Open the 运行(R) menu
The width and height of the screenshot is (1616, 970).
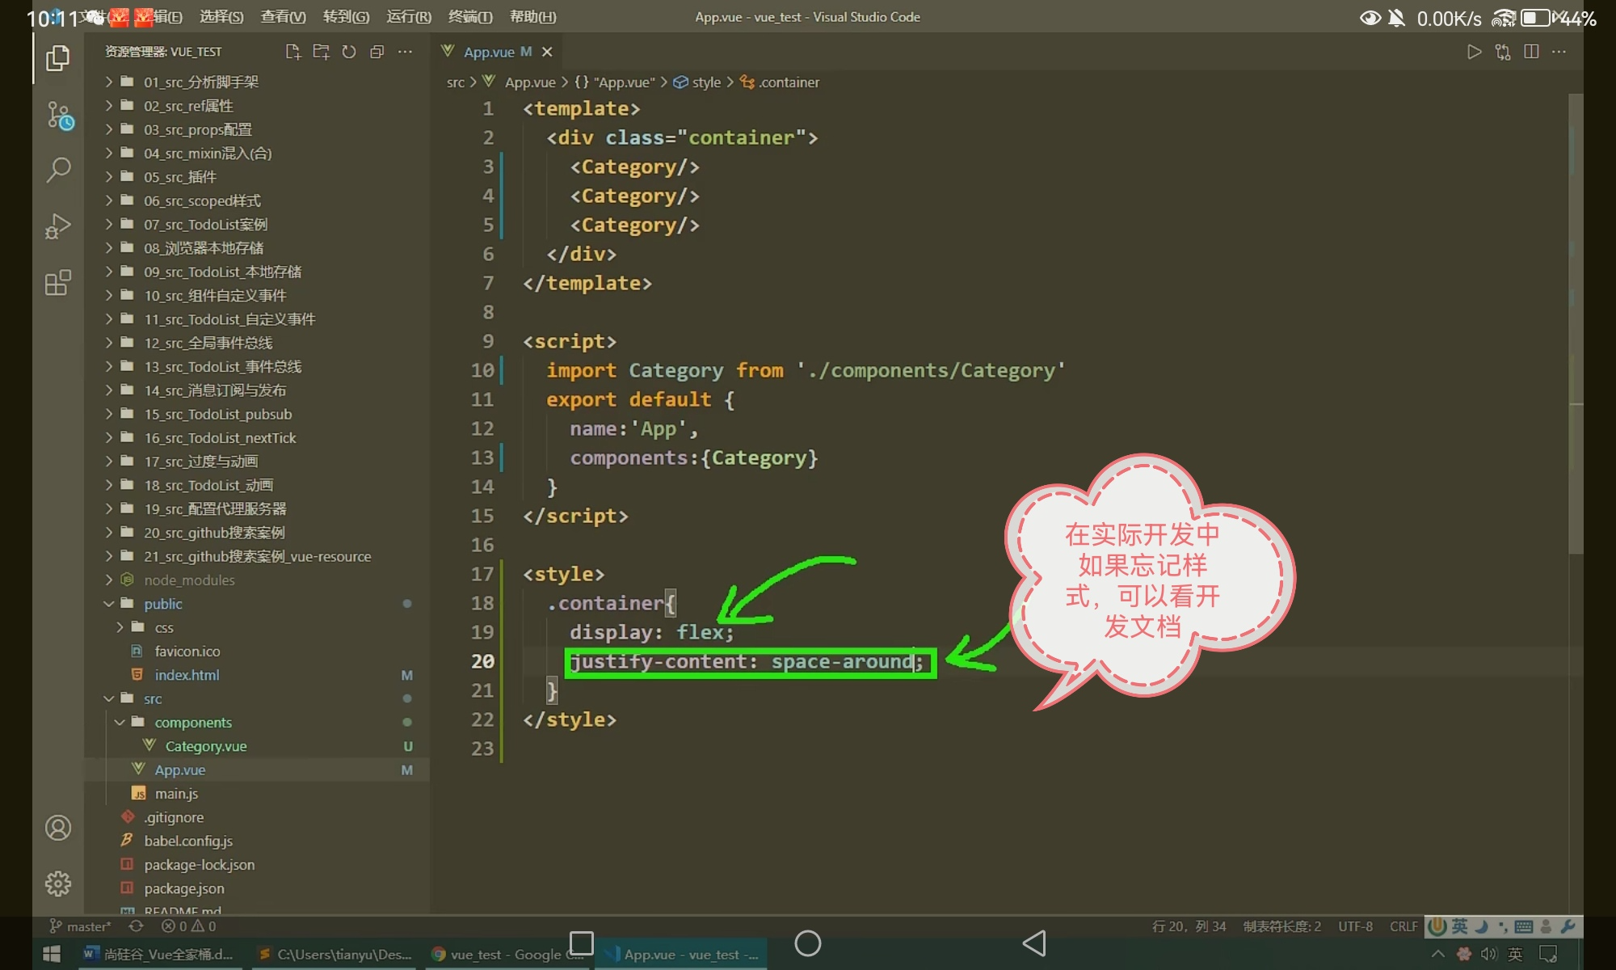point(409,17)
